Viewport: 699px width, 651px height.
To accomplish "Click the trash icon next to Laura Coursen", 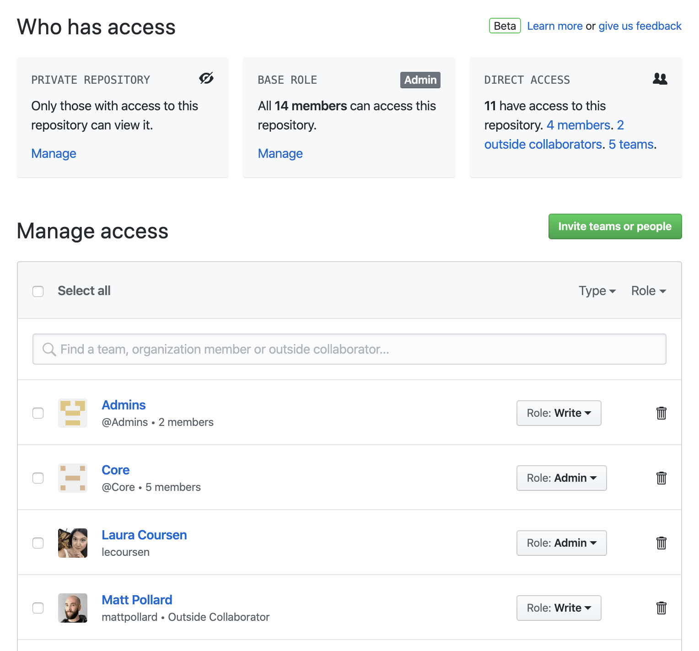I will [x=661, y=543].
